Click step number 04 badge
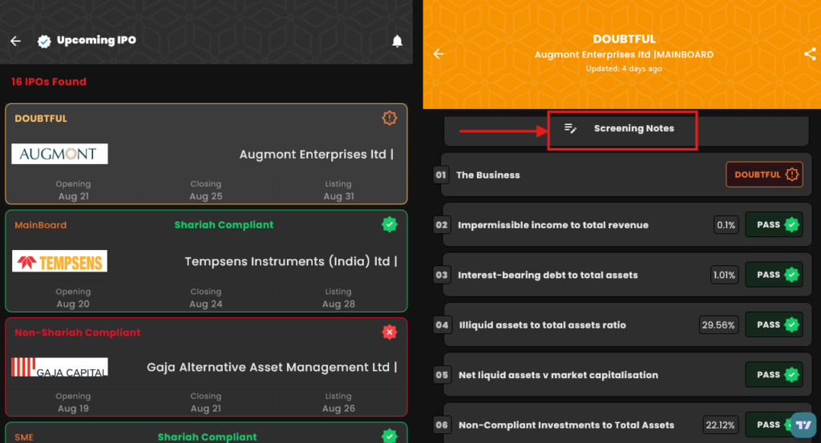 pyautogui.click(x=442, y=324)
